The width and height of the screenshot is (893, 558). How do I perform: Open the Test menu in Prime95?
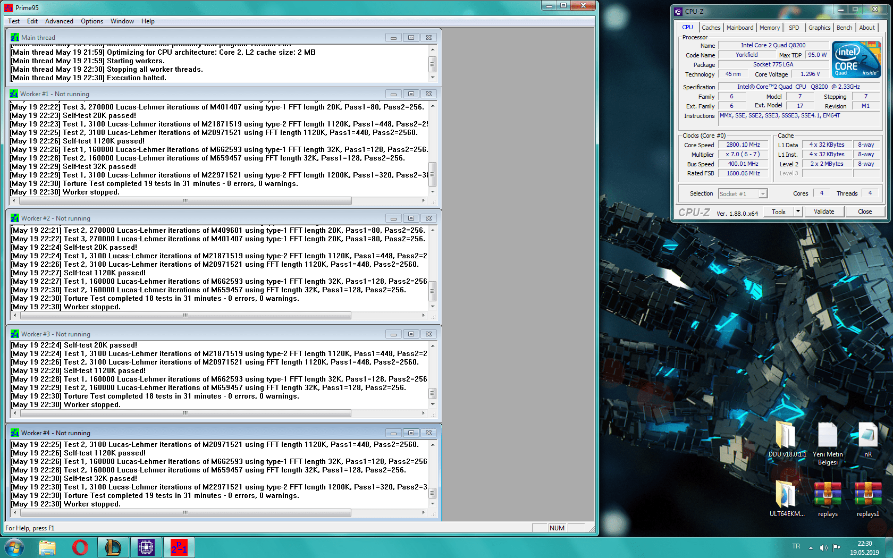(x=14, y=21)
